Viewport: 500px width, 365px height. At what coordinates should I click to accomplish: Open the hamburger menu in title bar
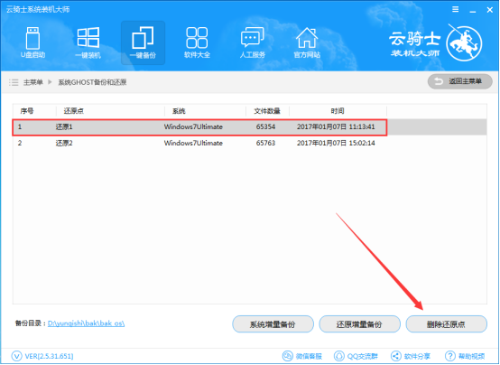pos(456,10)
